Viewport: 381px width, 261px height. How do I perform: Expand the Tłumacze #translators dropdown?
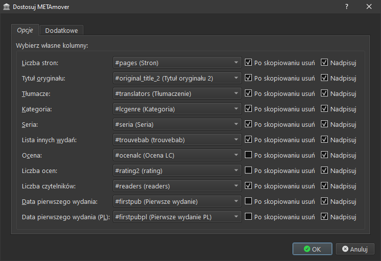point(177,93)
